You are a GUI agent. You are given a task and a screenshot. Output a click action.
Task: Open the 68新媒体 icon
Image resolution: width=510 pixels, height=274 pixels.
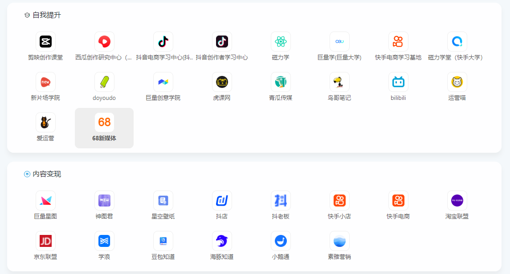[104, 123]
